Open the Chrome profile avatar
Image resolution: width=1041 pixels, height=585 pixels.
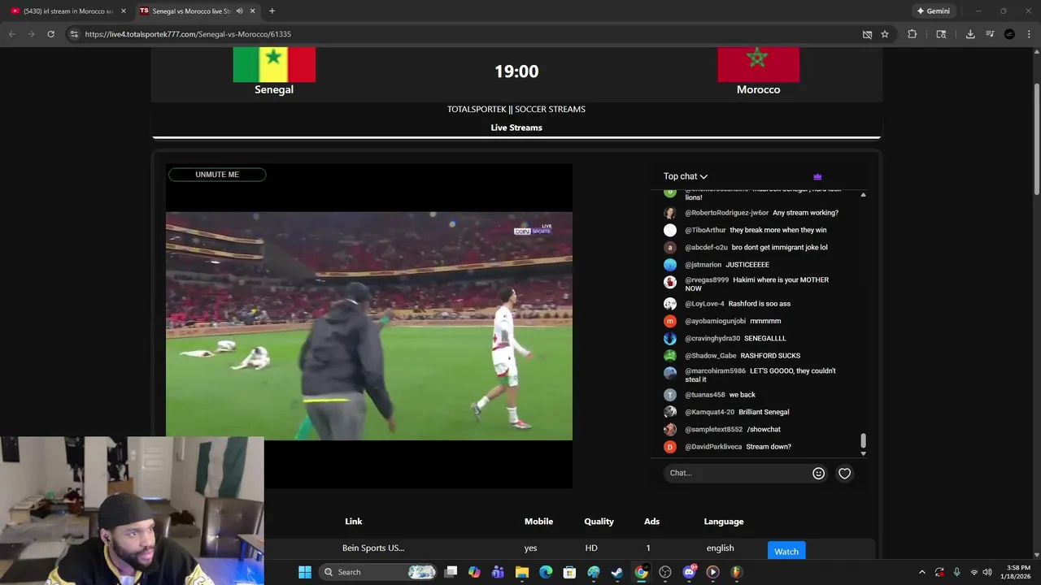click(1009, 34)
